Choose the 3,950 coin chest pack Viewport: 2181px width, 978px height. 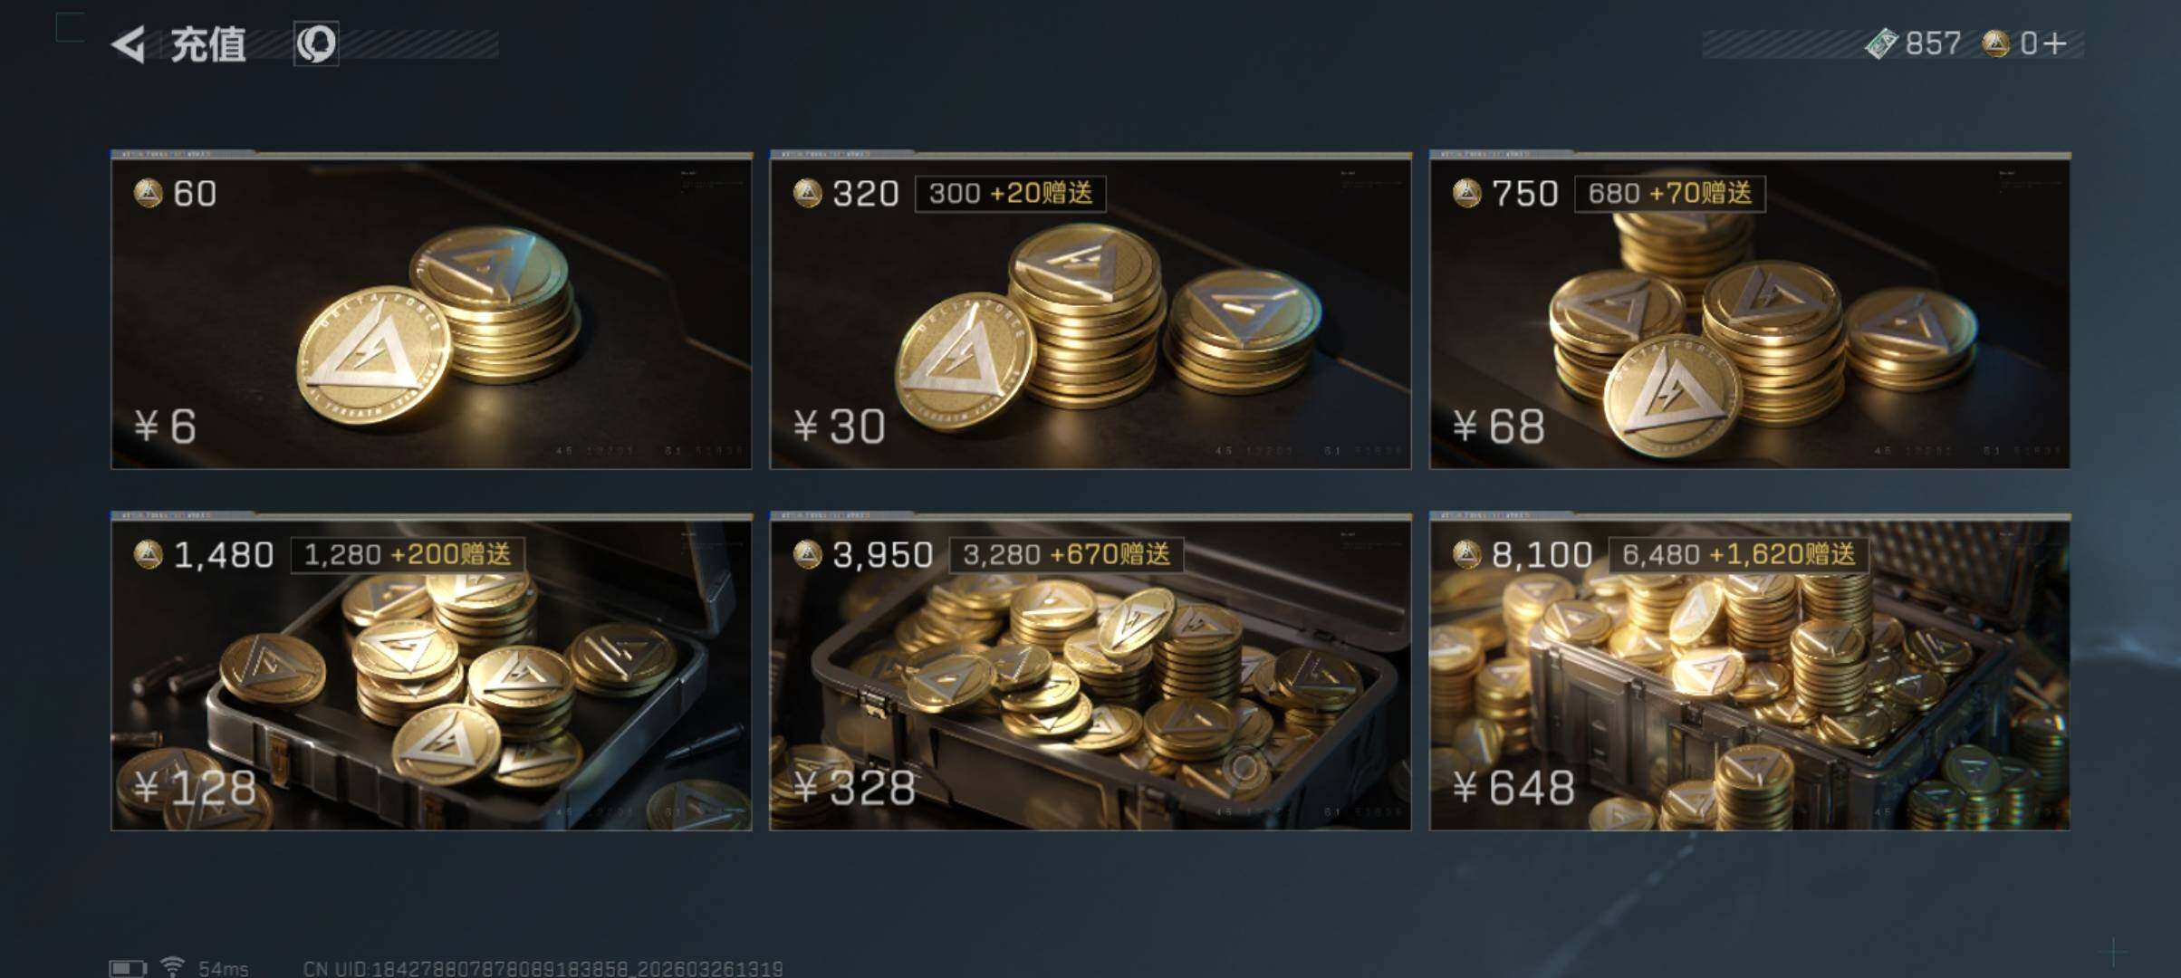(1090, 672)
